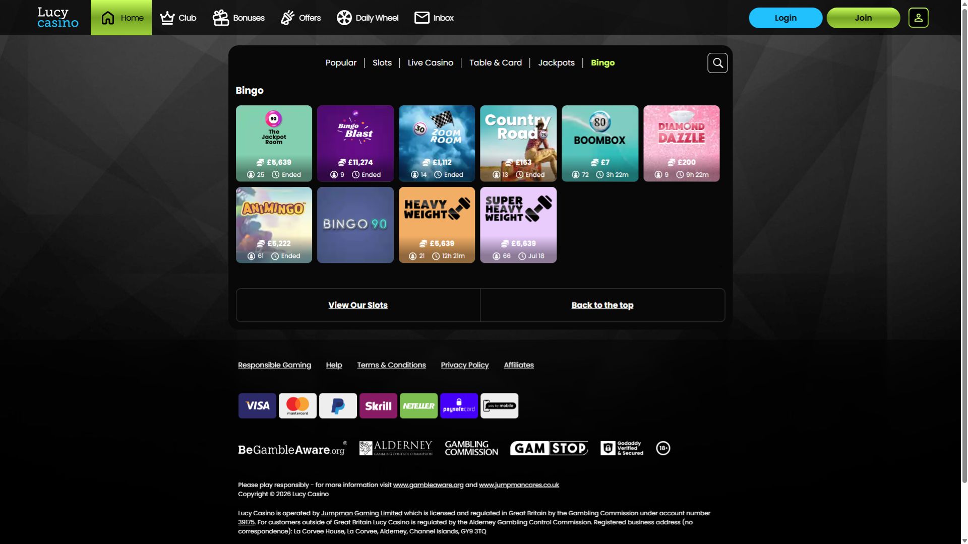The image size is (968, 544).
Task: Click the 18+ age restriction badge
Action: point(663,448)
